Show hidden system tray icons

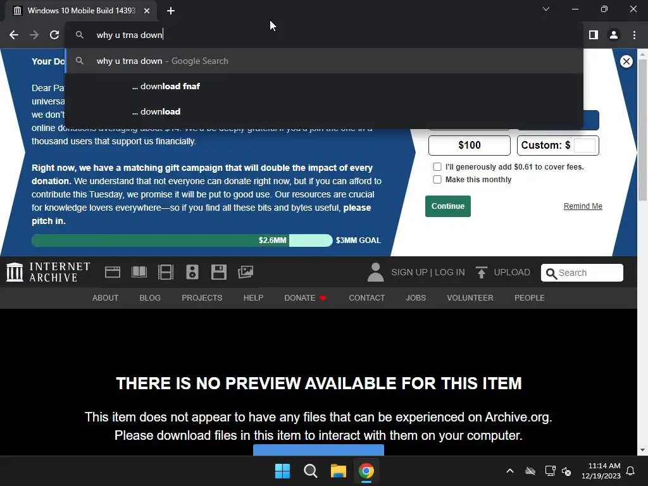pos(510,471)
